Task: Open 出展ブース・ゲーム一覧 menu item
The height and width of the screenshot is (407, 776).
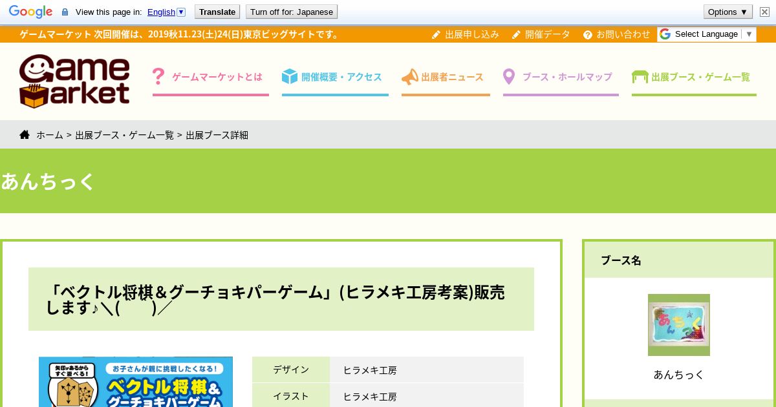Action: [x=700, y=77]
